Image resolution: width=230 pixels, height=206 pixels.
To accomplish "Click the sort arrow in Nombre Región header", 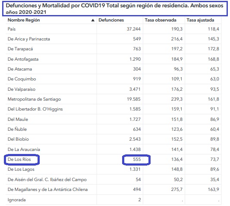I will pyautogui.click(x=93, y=20).
